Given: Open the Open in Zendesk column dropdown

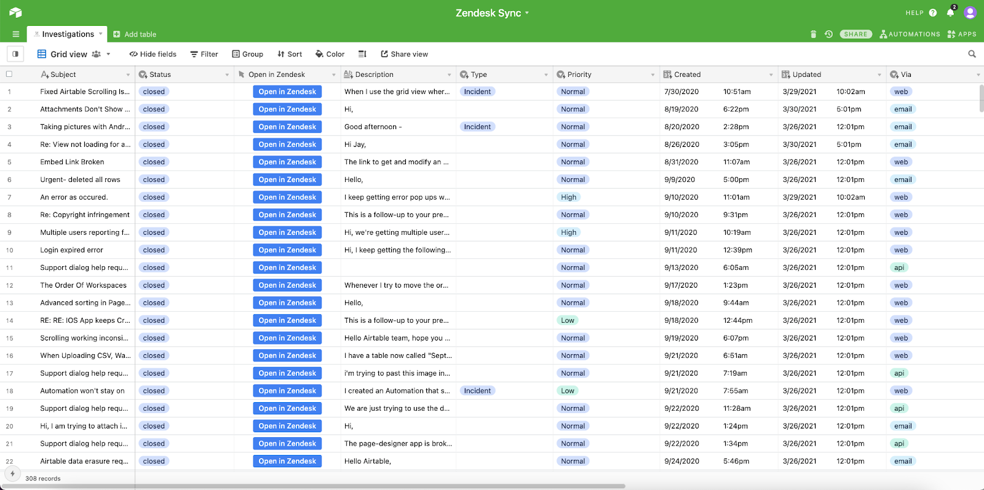Looking at the screenshot, I should [333, 75].
